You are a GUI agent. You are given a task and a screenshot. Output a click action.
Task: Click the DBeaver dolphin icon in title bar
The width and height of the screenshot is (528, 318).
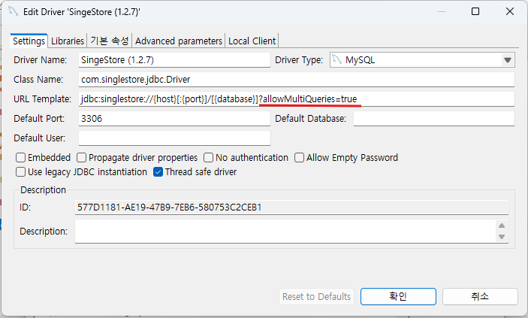13,11
